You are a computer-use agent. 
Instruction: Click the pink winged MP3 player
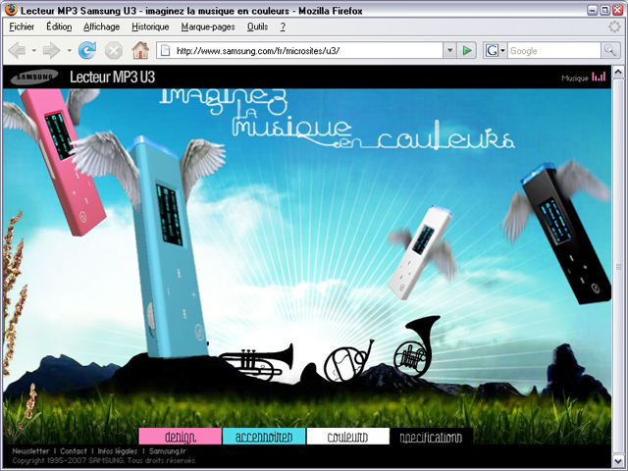coord(61,160)
